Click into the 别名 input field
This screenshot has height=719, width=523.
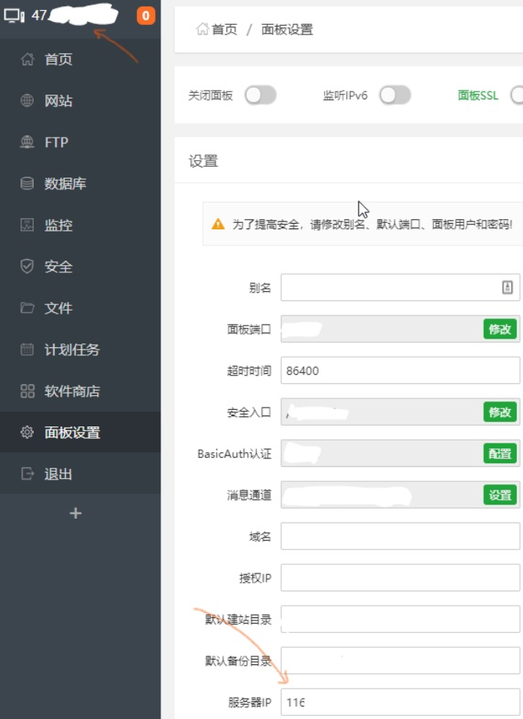click(x=400, y=287)
